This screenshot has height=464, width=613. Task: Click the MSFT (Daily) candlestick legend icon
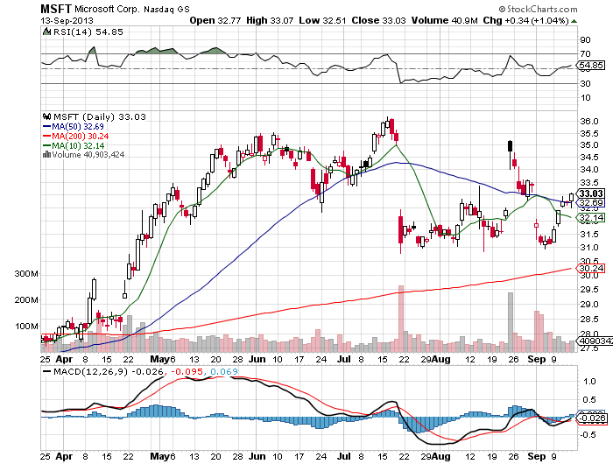click(x=47, y=116)
